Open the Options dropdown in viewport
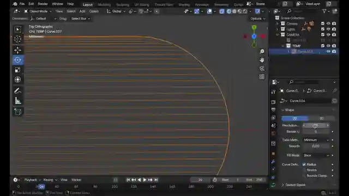349x196 pixels. click(258, 19)
